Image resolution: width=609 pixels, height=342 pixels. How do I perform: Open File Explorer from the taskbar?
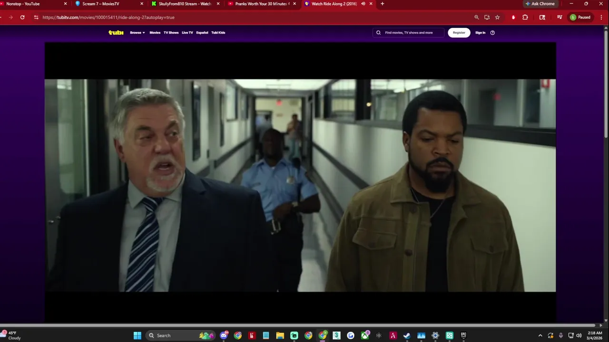(x=280, y=335)
